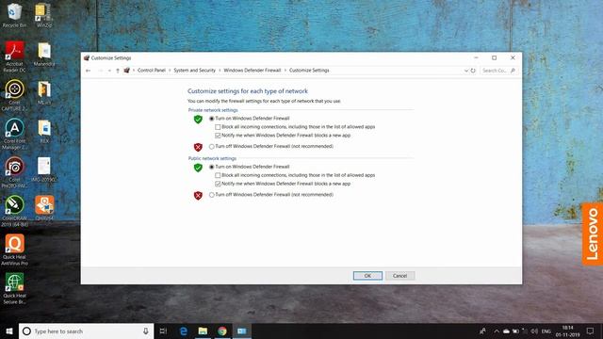Open the recent locations dropdown arrow
This screenshot has width=603, height=339.
tap(109, 71)
